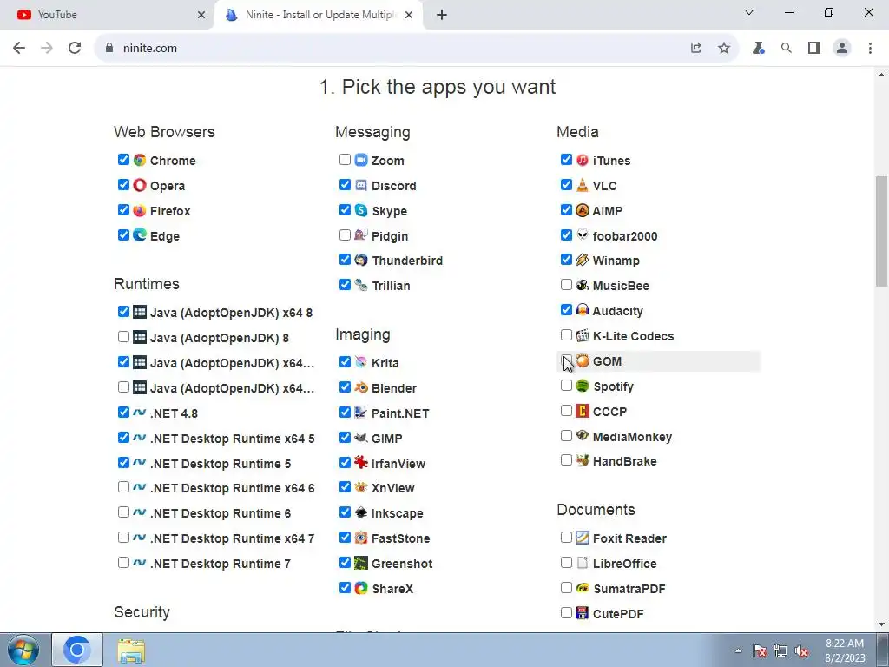Enable the K-Lite Codecs checkbox
Screen dimensions: 889x667
click(x=566, y=335)
